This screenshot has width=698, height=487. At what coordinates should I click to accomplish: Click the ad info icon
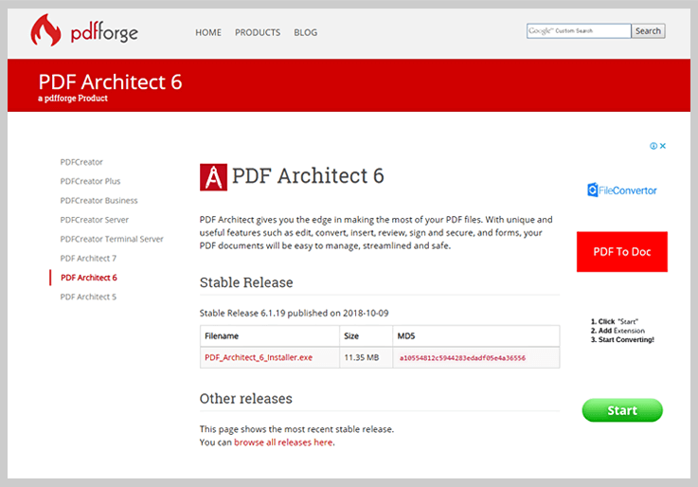tap(653, 146)
